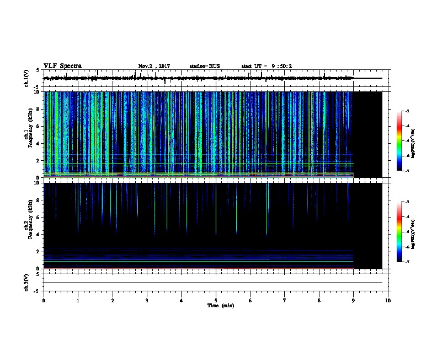Viewport: 437px width, 337px height.
Task: Click the time axis tick label "1"
Action: click(x=78, y=301)
